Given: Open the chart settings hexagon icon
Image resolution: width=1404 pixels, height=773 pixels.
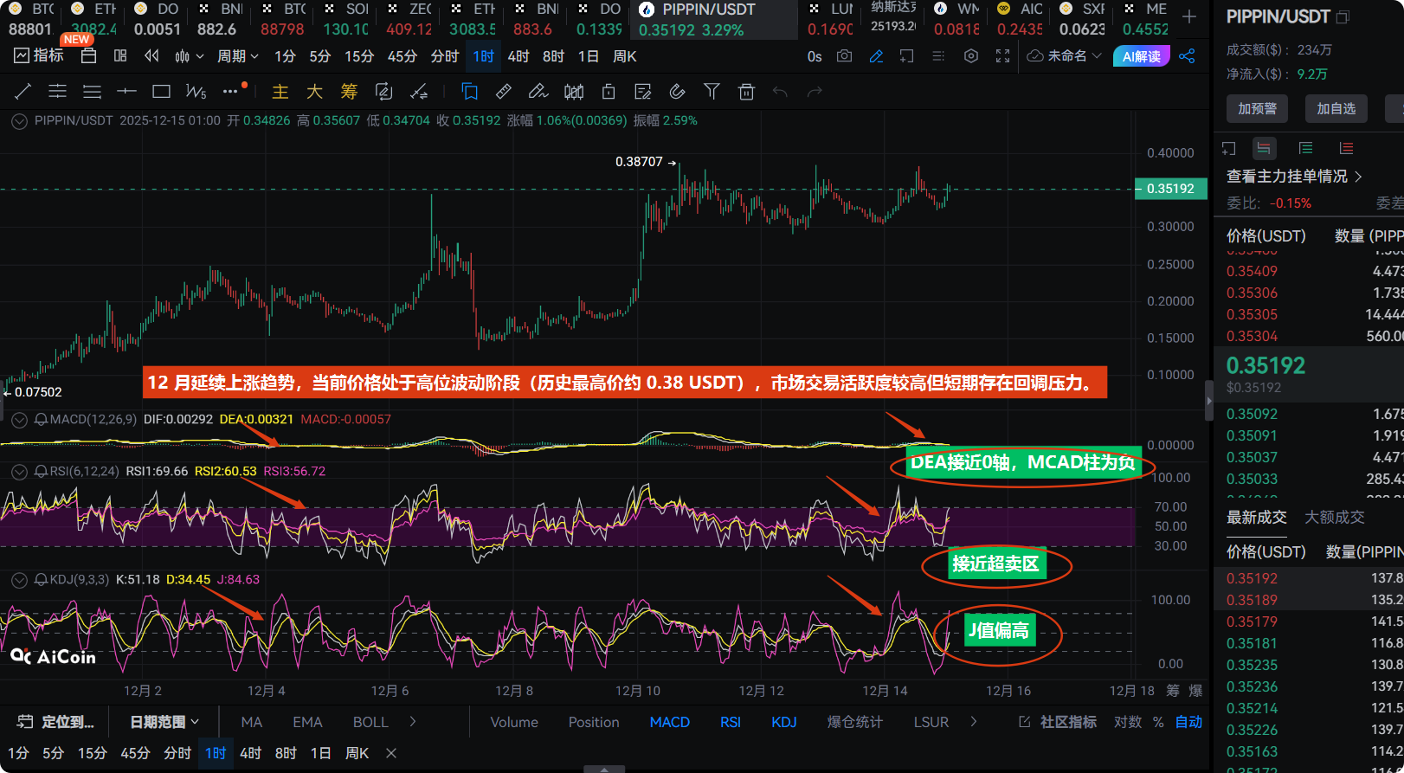Looking at the screenshot, I should tap(971, 56).
